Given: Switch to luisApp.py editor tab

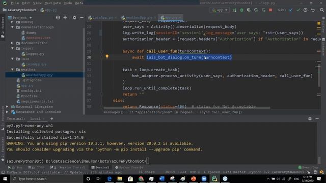Looking at the screenshot, I should 102,18.
